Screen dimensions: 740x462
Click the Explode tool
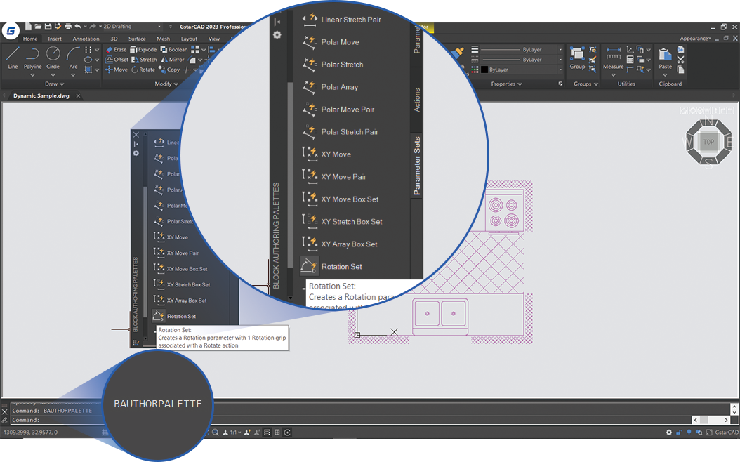click(143, 50)
